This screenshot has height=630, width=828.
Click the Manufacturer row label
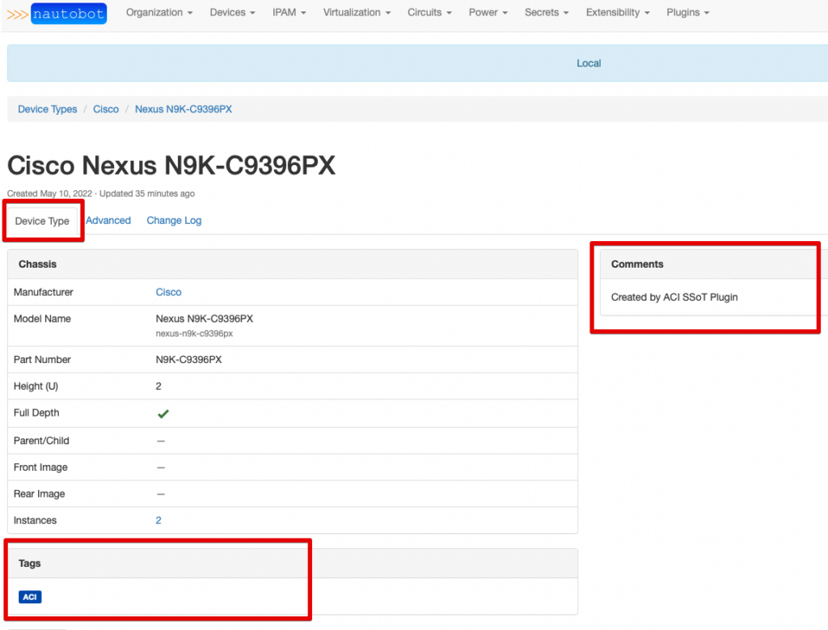(44, 292)
